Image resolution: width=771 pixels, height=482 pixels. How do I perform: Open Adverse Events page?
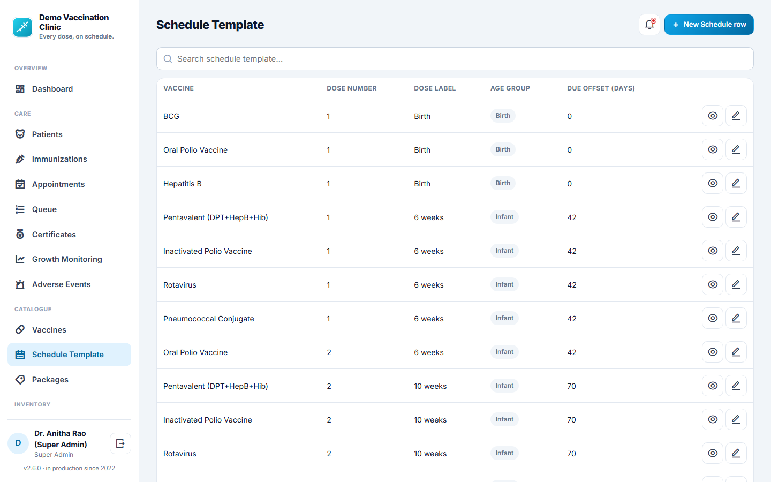pos(69,284)
